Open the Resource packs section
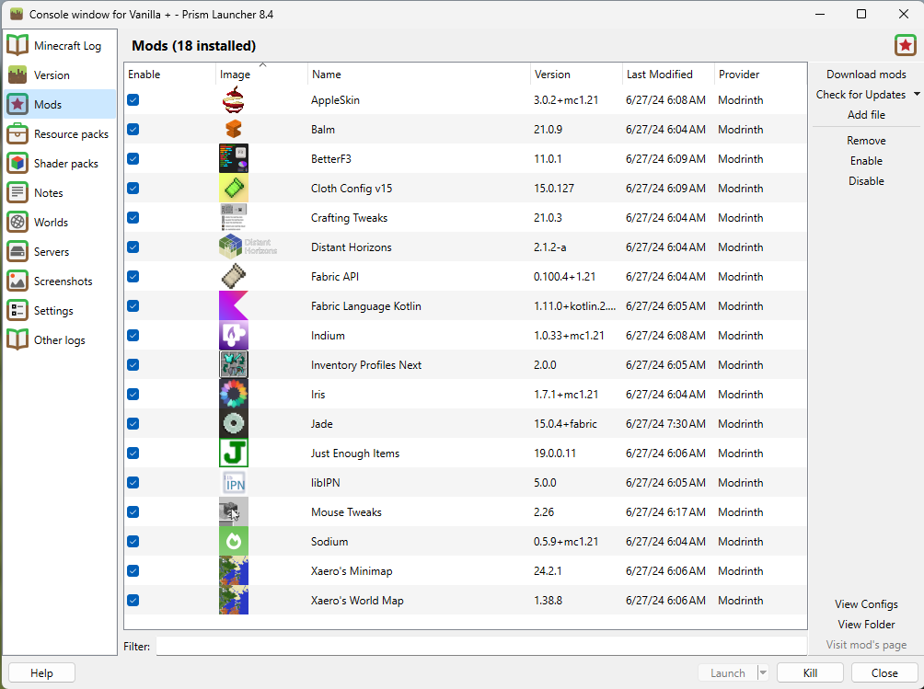Viewport: 924px width, 689px height. tap(59, 133)
